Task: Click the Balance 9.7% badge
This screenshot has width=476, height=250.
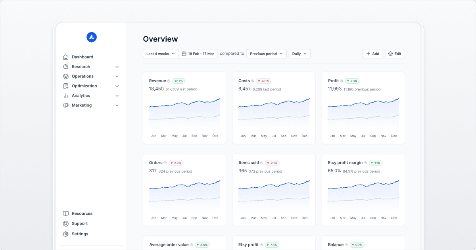Action: coord(357,245)
